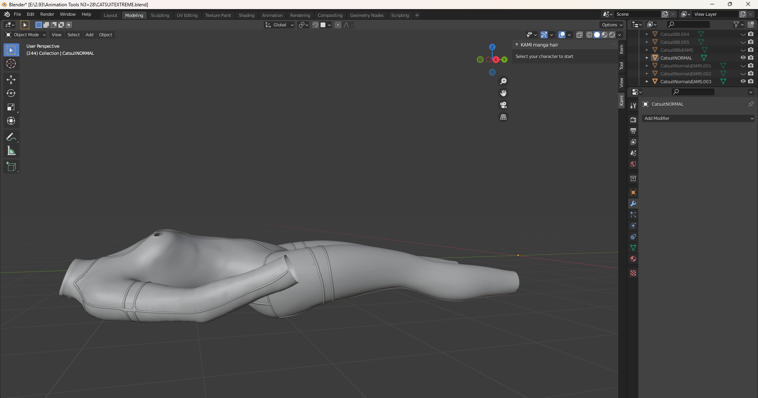Add a new workspace with plus button

click(417, 15)
